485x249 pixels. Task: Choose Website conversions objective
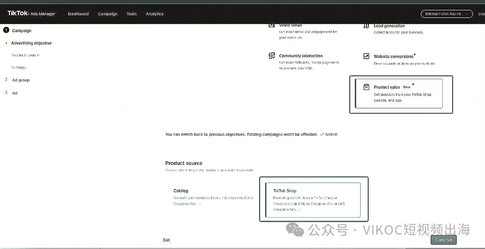tap(400, 60)
